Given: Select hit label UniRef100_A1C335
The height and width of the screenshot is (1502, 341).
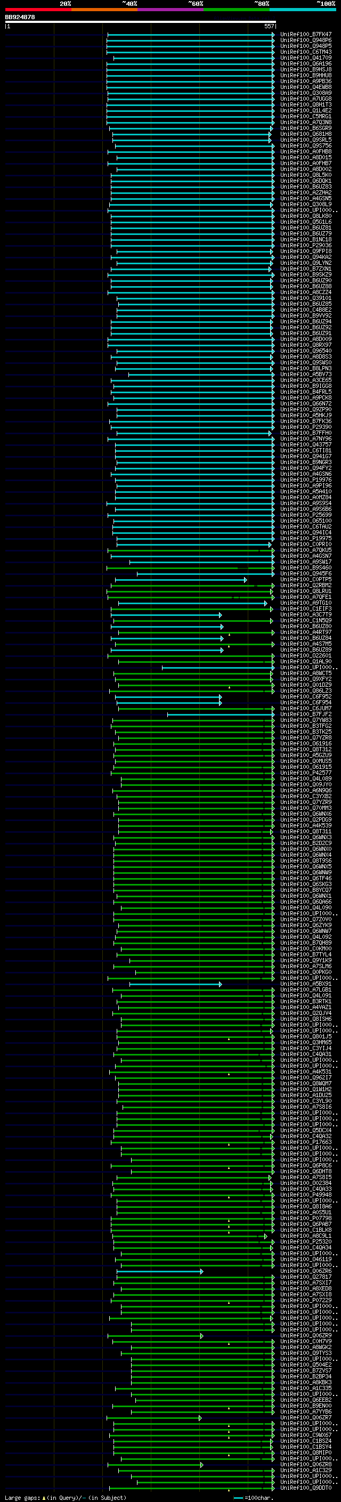Looking at the screenshot, I should (x=305, y=1389).
